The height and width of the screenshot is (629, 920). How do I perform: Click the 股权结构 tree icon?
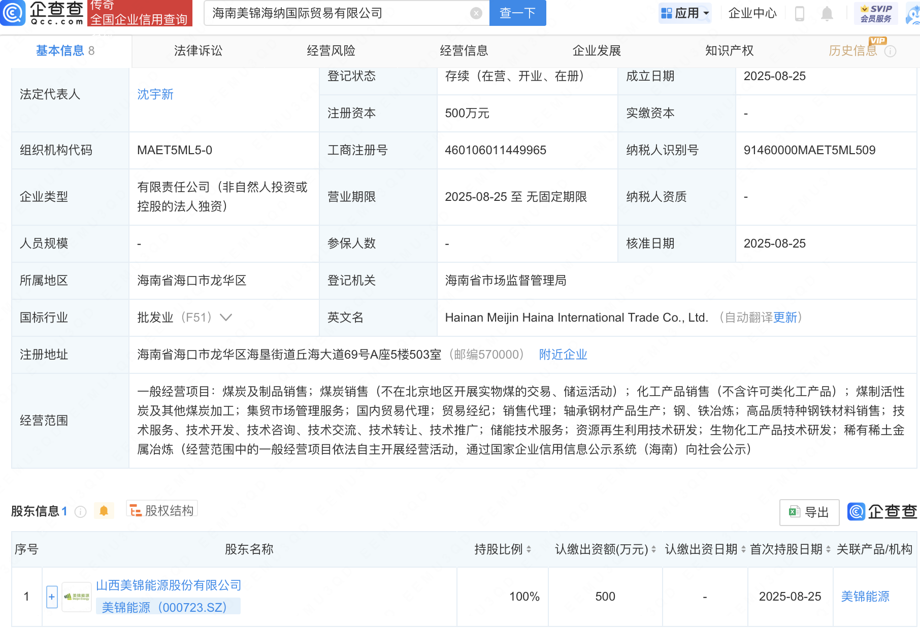coord(135,510)
